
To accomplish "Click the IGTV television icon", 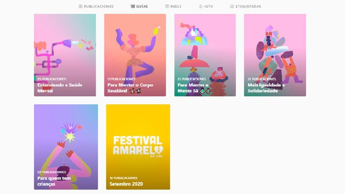I will [x=201, y=6].
